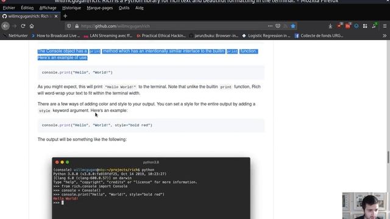The image size is (390, 219).
Task: Open the four-squares grid extension
Action: [x=365, y=26]
